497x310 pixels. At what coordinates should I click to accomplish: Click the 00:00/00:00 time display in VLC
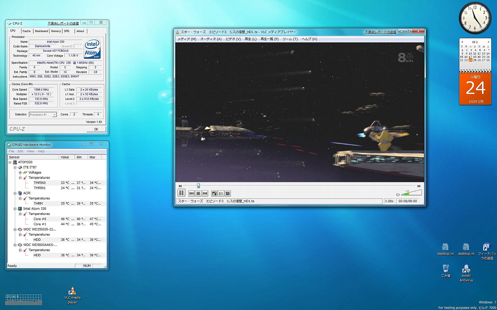pyautogui.click(x=408, y=201)
